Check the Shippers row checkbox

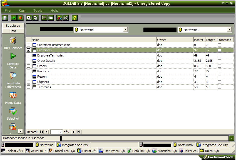pos(28,82)
